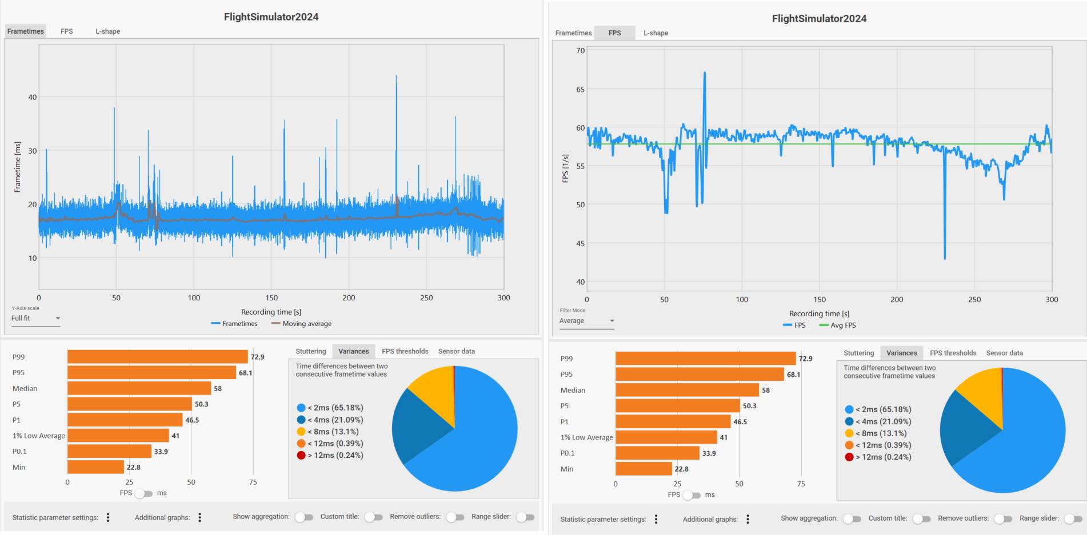The image size is (1087, 535).
Task: Click FPS legend entry under right chart
Action: point(794,325)
